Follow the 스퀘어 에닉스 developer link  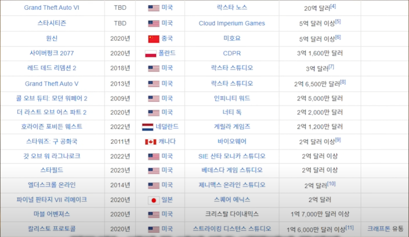point(232,200)
